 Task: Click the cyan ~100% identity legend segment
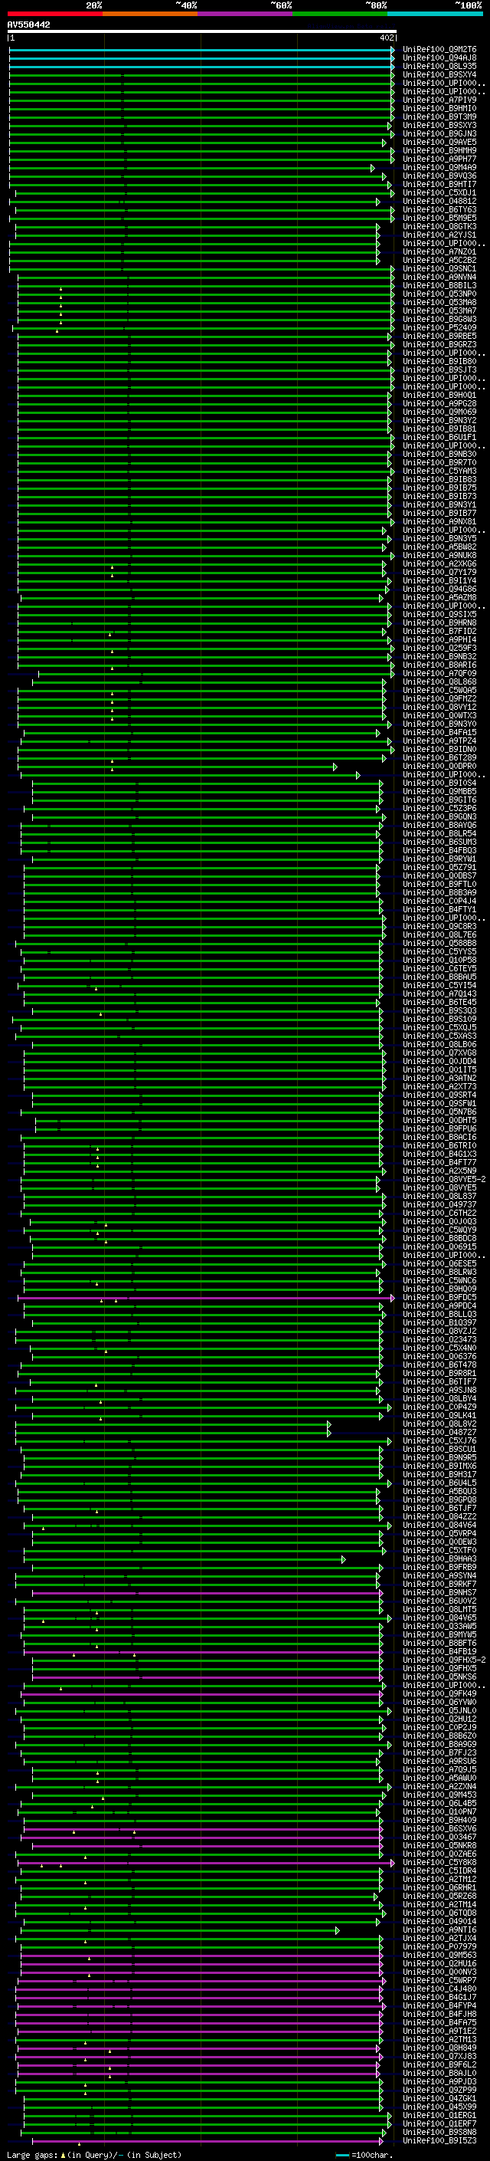point(436,14)
